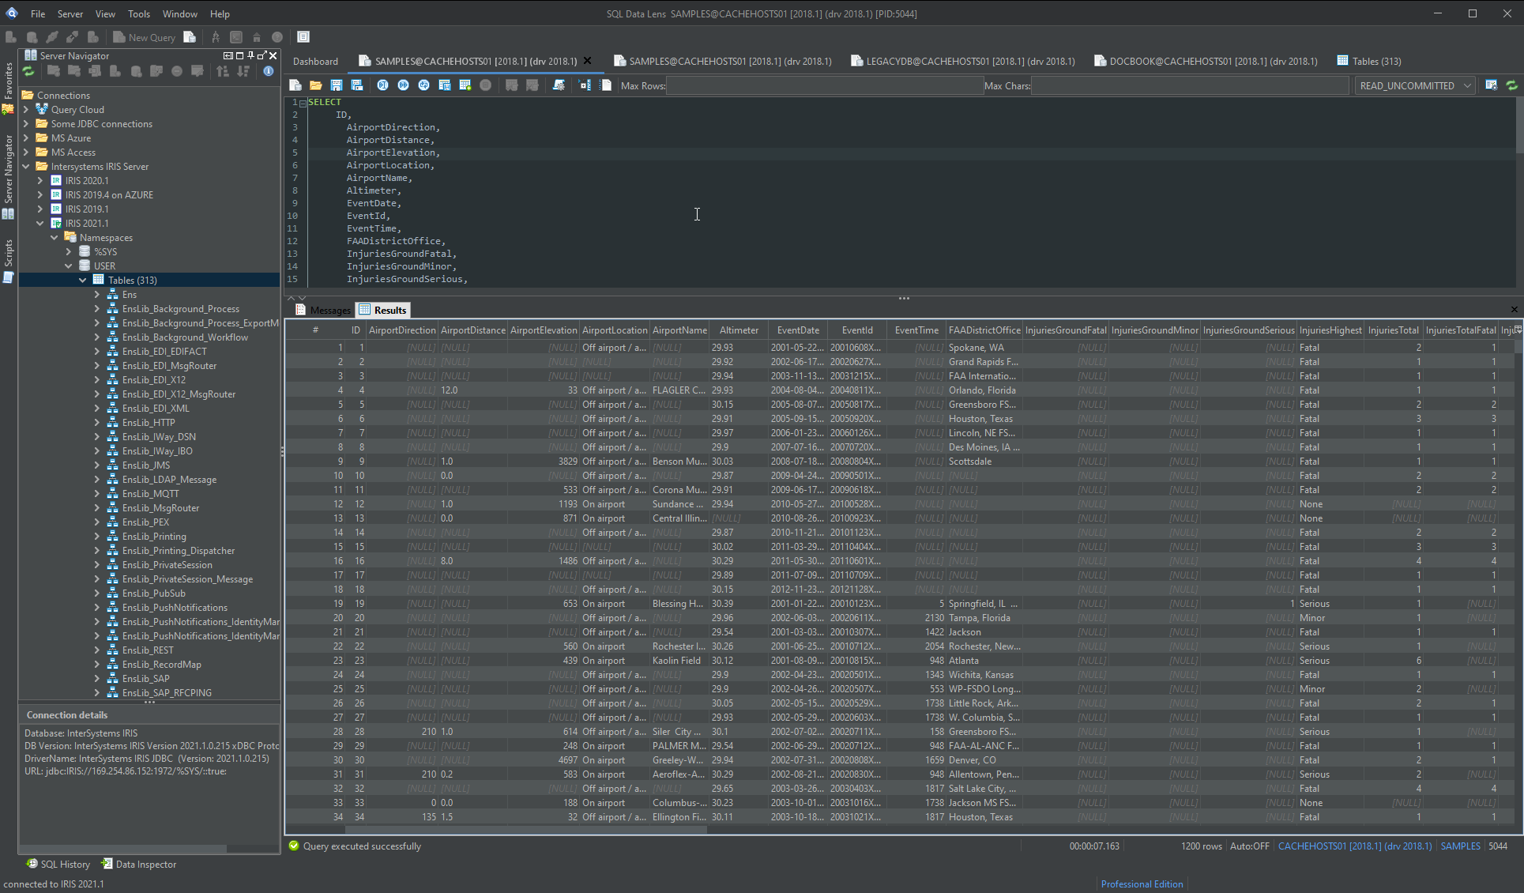Close the Server Navigator panel
This screenshot has height=893, width=1524.
(273, 55)
